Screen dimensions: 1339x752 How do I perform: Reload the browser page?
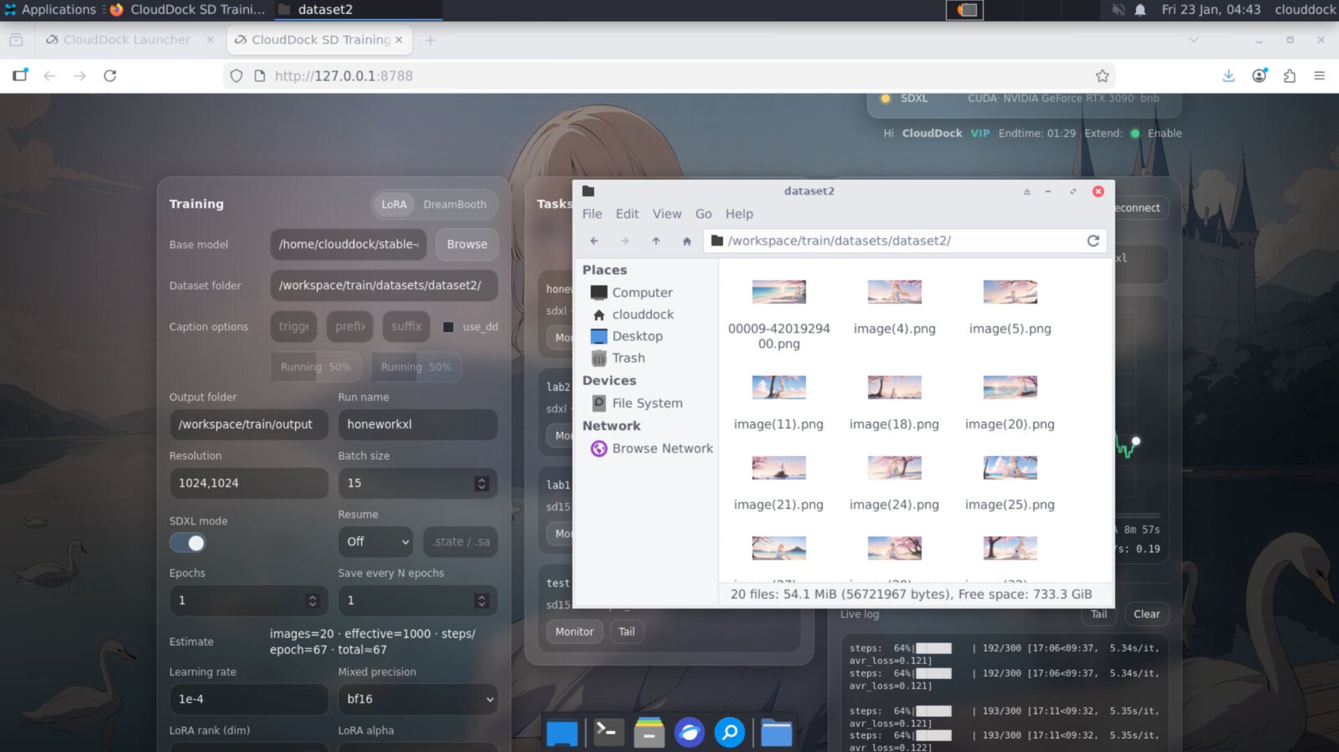click(110, 76)
